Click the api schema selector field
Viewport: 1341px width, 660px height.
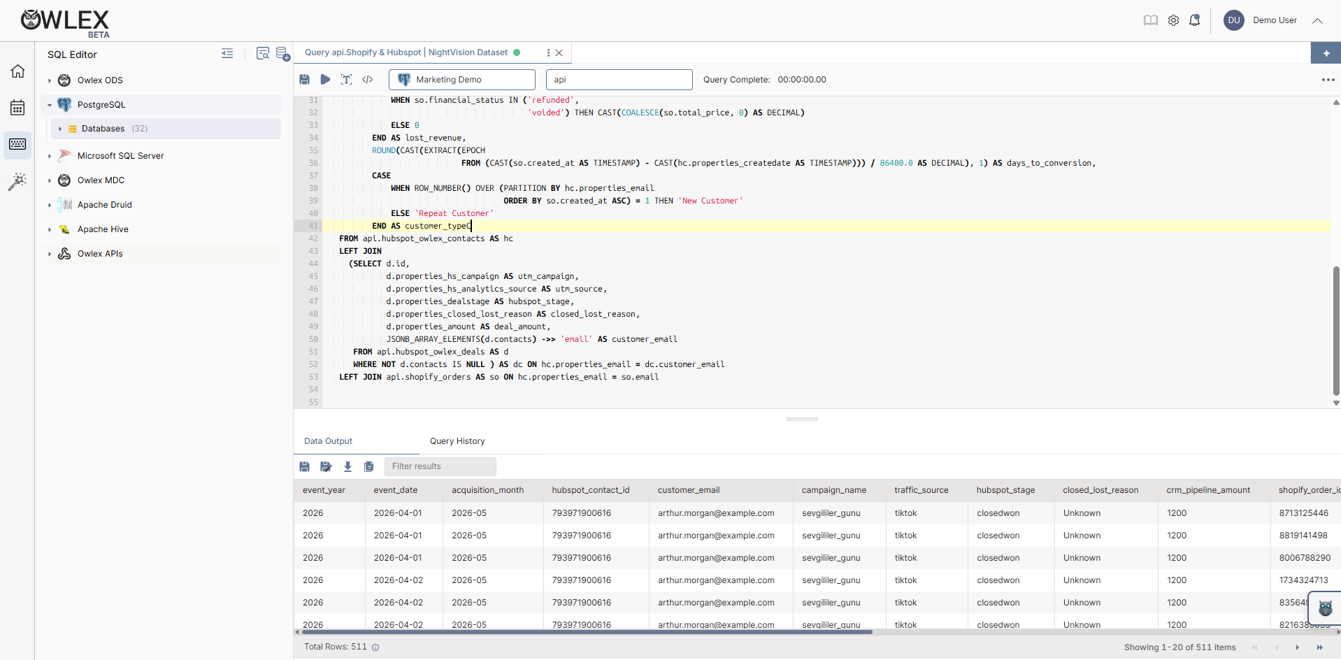pos(619,80)
